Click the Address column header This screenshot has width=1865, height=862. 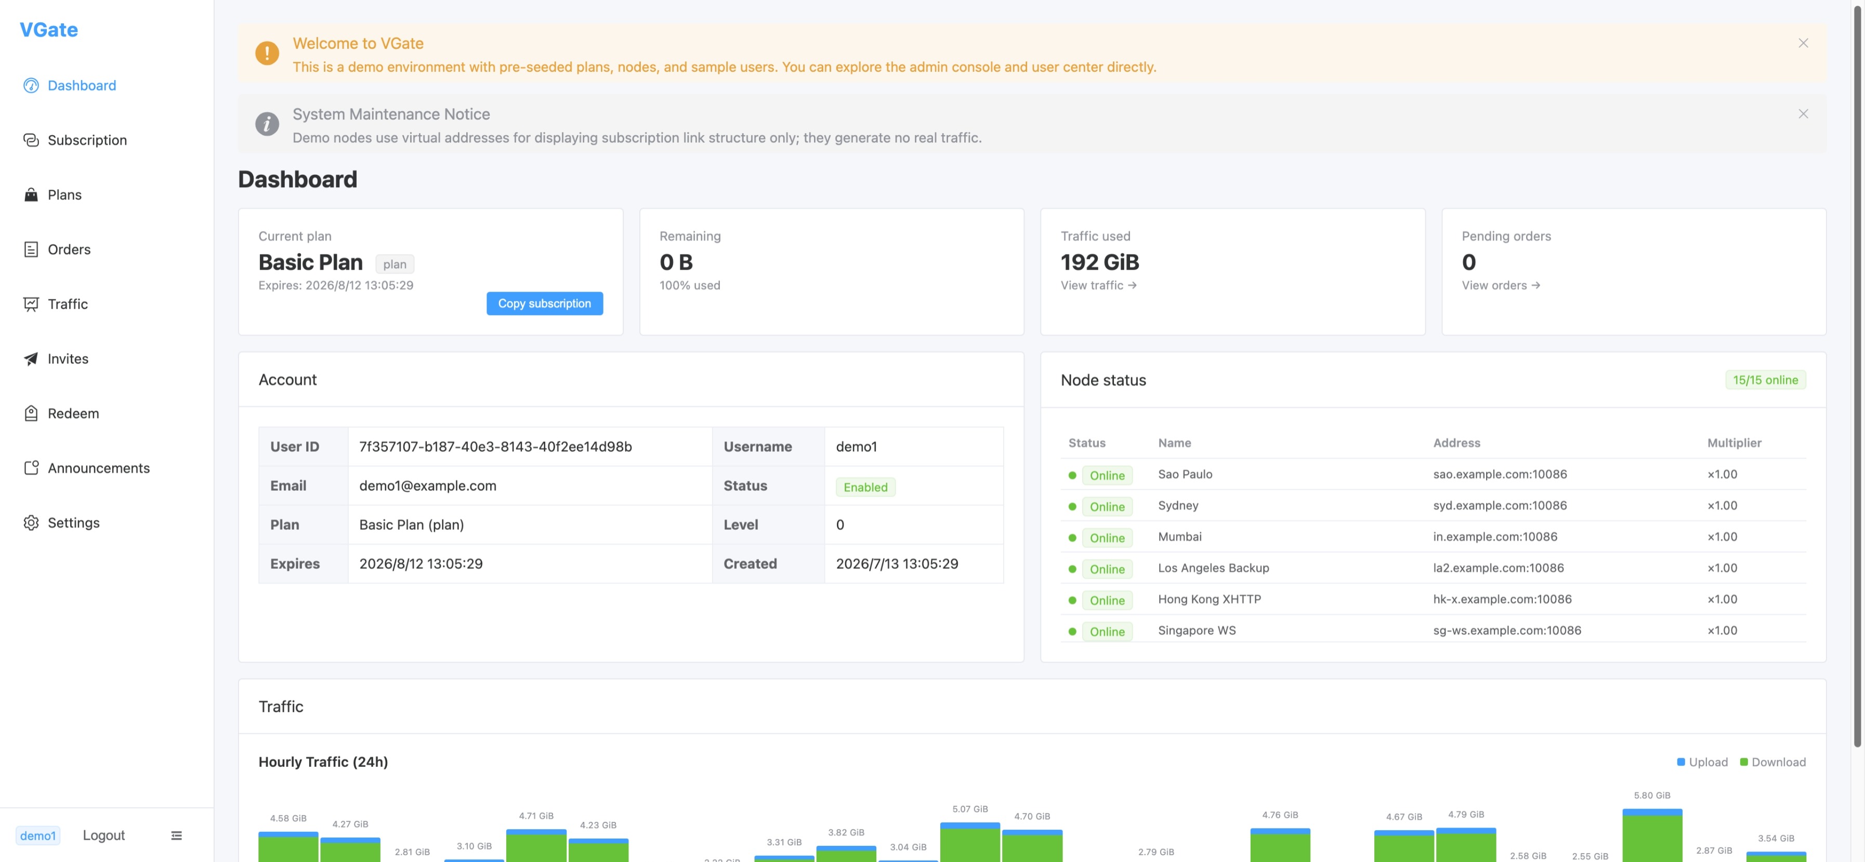(1456, 442)
